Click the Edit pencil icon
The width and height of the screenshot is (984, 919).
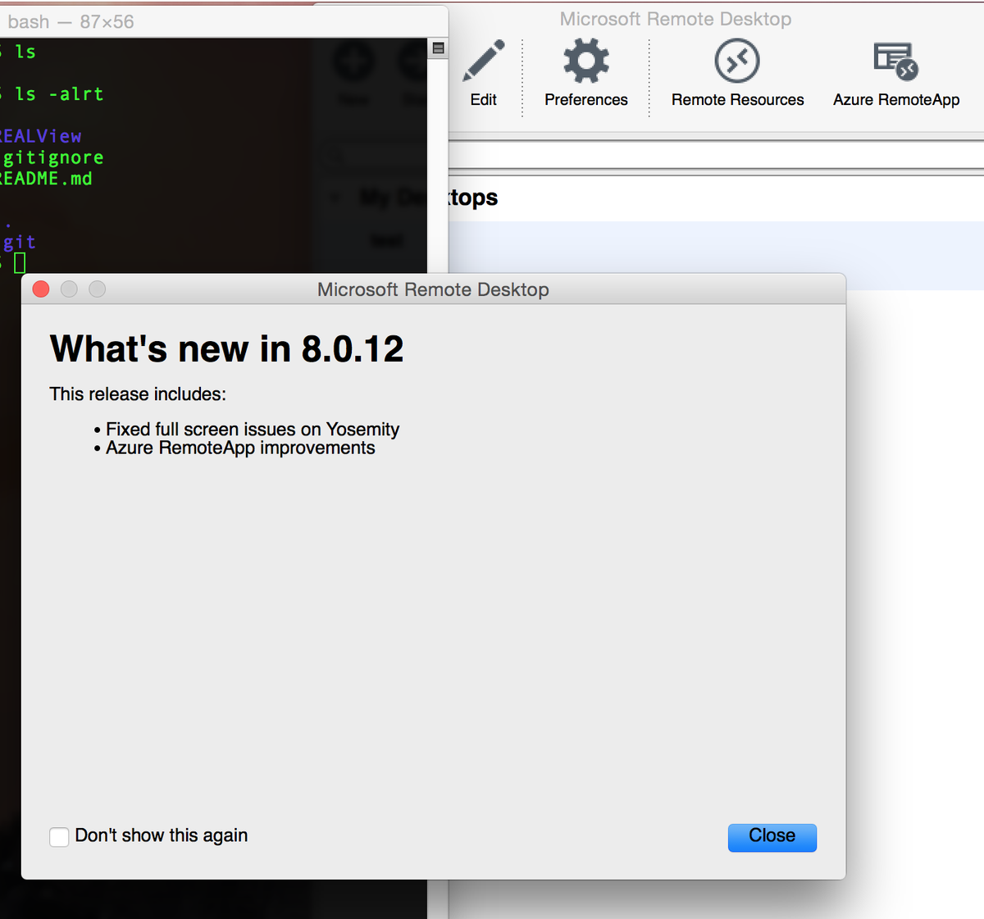(484, 61)
